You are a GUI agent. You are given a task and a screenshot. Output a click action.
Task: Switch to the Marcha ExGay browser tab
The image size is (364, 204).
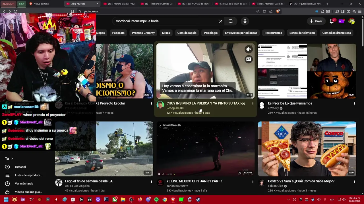click(x=120, y=4)
